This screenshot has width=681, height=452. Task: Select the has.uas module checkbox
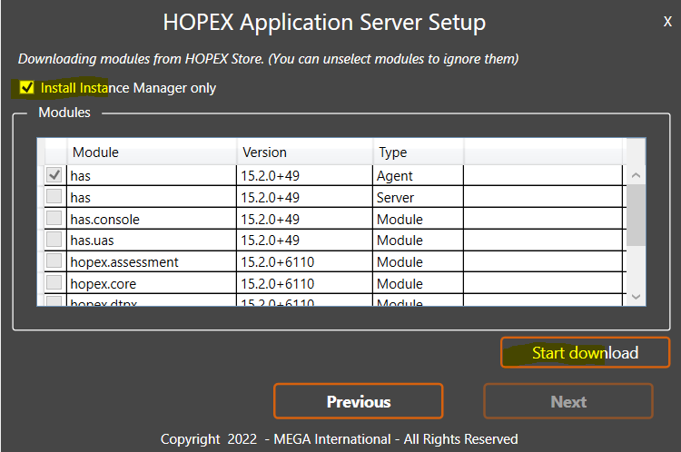point(54,241)
